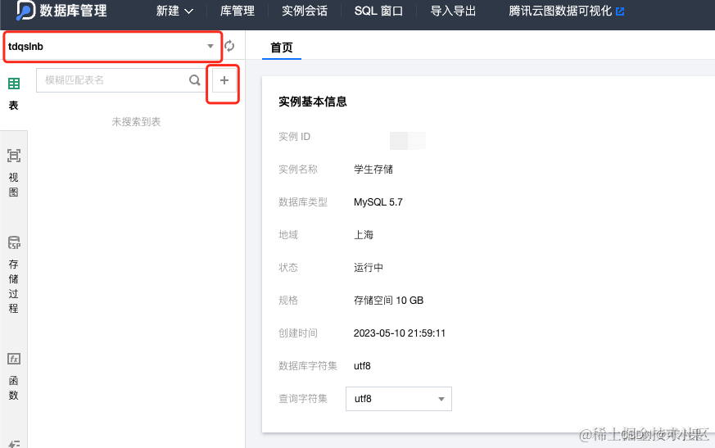715x448 pixels.
Task: Select the 表 sidebar icon
Action: coord(14,84)
